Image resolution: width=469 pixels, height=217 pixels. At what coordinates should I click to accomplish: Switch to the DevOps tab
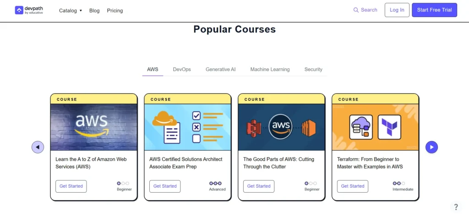click(x=182, y=70)
